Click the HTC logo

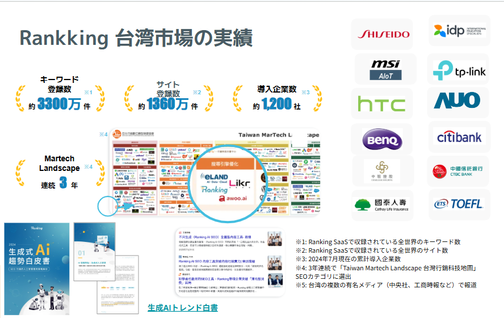coord(381,104)
